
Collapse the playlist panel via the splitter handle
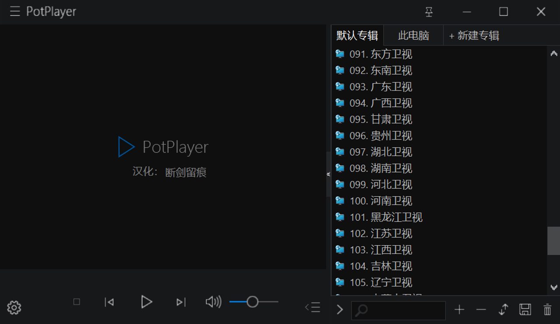[x=328, y=174]
